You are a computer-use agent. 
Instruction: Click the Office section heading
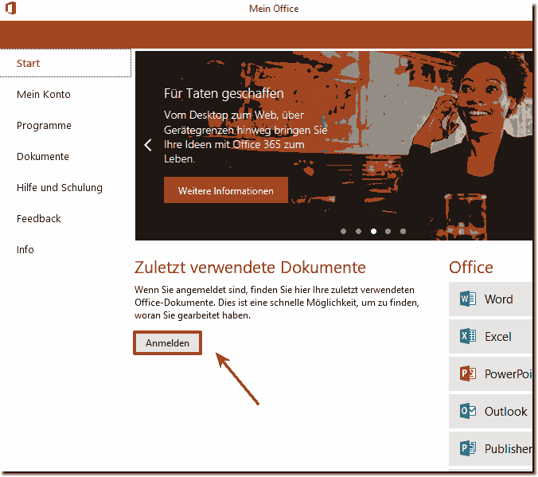[x=471, y=268]
